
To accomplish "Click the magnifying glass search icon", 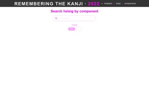I will coord(56,18).
